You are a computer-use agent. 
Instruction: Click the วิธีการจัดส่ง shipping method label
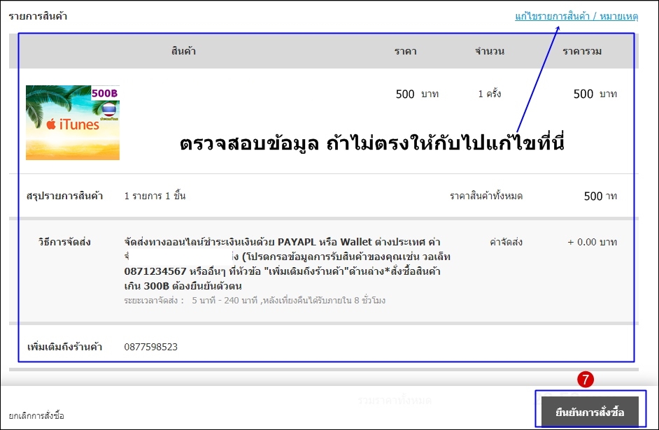tap(64, 242)
